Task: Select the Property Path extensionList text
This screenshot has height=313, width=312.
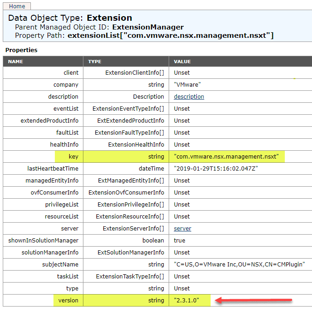Action: 144,35
